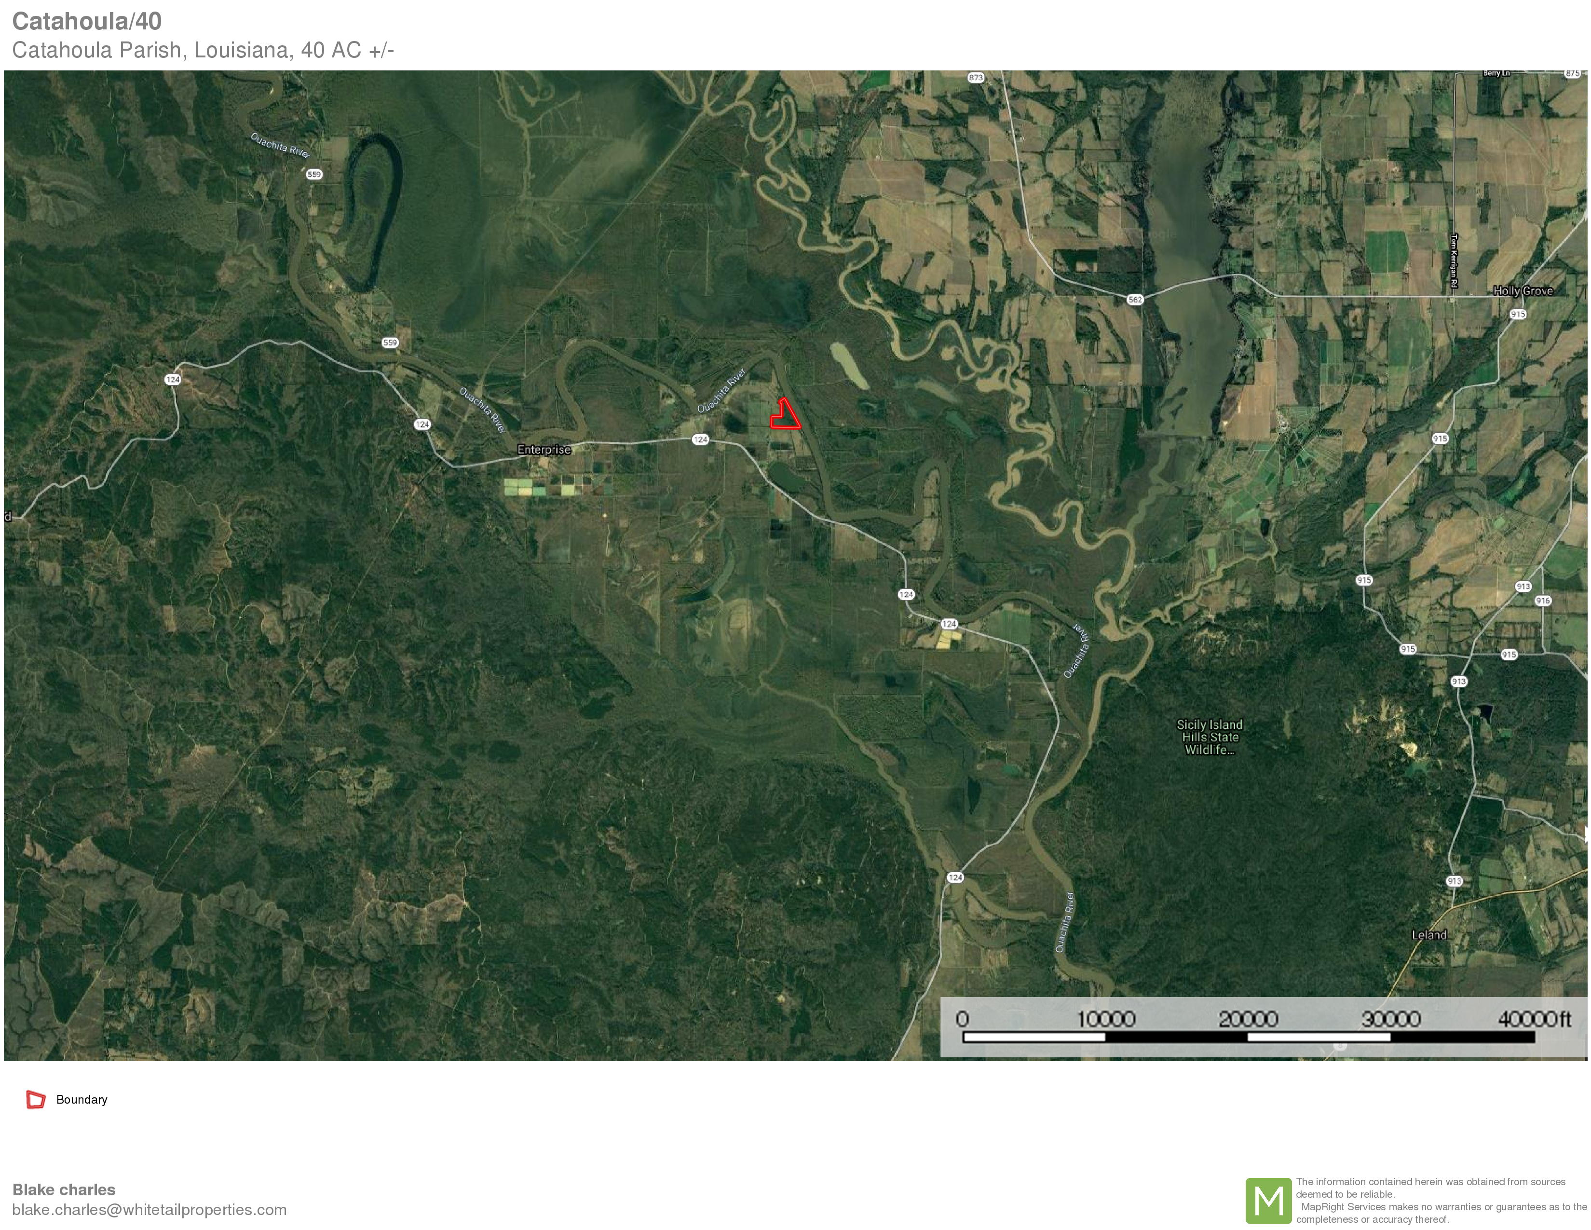
Task: Click the Leland town label
Action: coord(1428,935)
